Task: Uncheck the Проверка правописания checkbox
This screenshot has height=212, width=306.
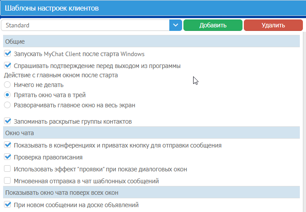Action: coord(7,157)
